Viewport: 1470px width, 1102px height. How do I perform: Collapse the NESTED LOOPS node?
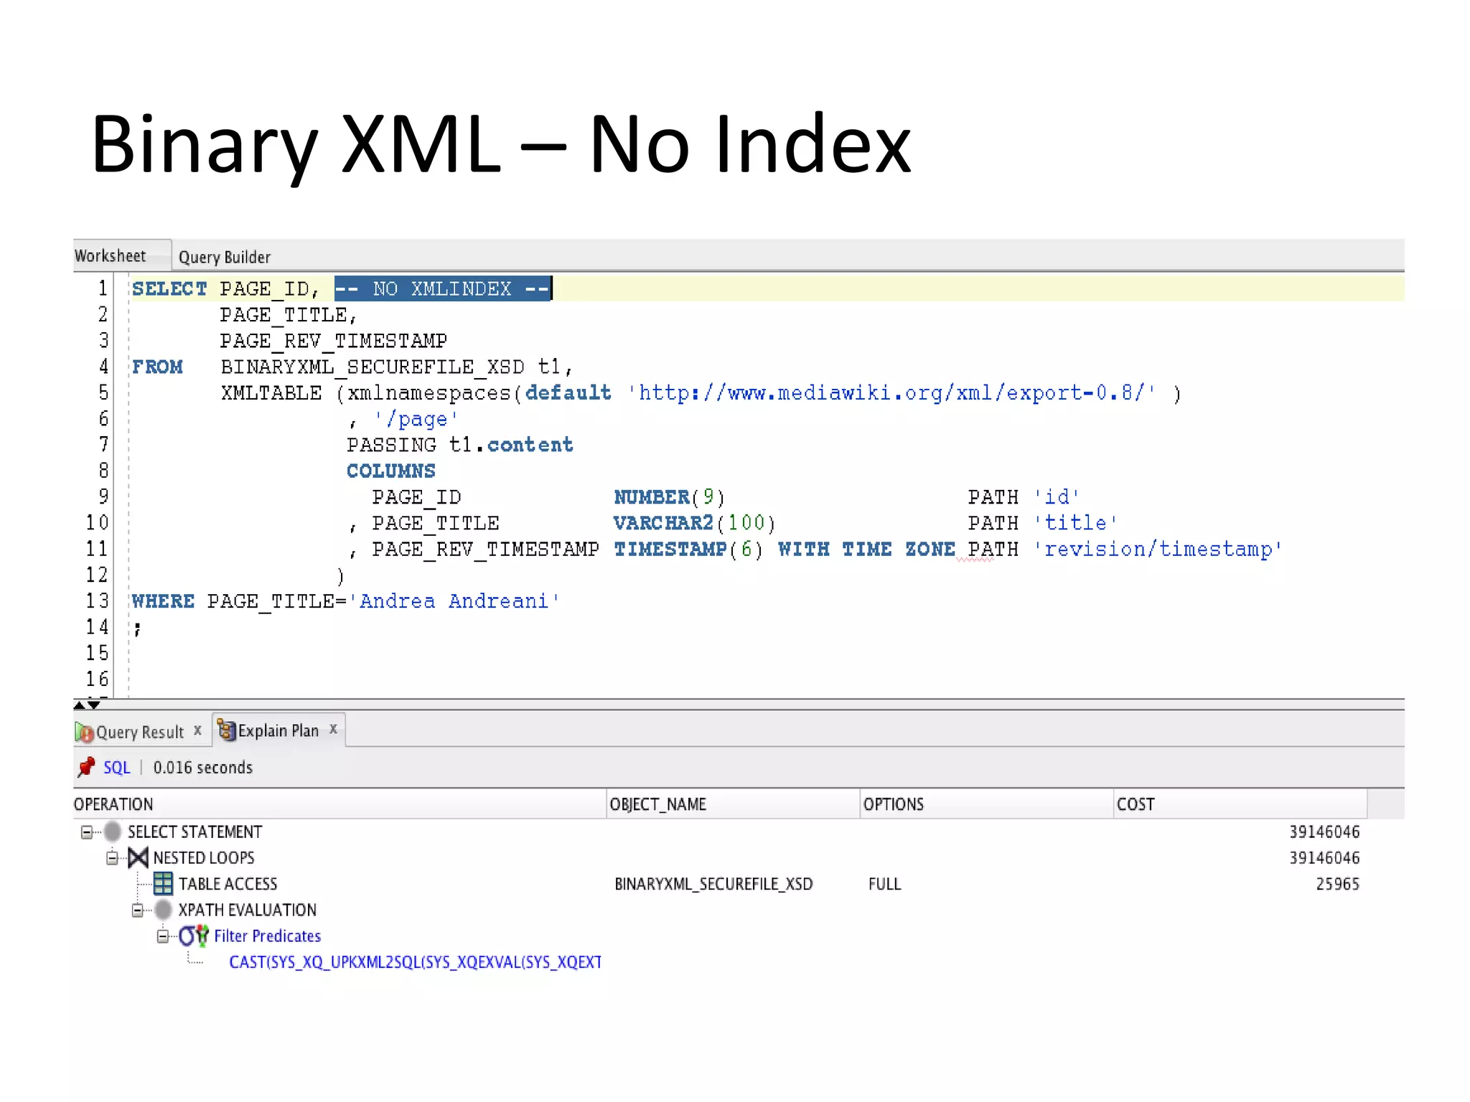pos(112,858)
